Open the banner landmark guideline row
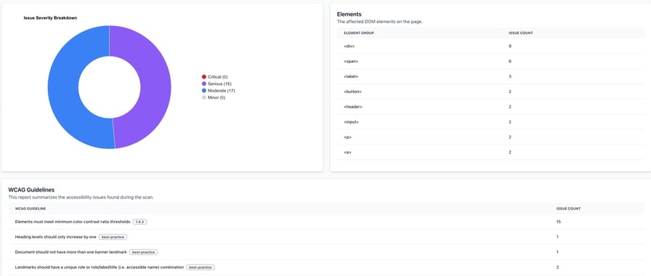The height and width of the screenshot is (276, 651). tap(326, 252)
